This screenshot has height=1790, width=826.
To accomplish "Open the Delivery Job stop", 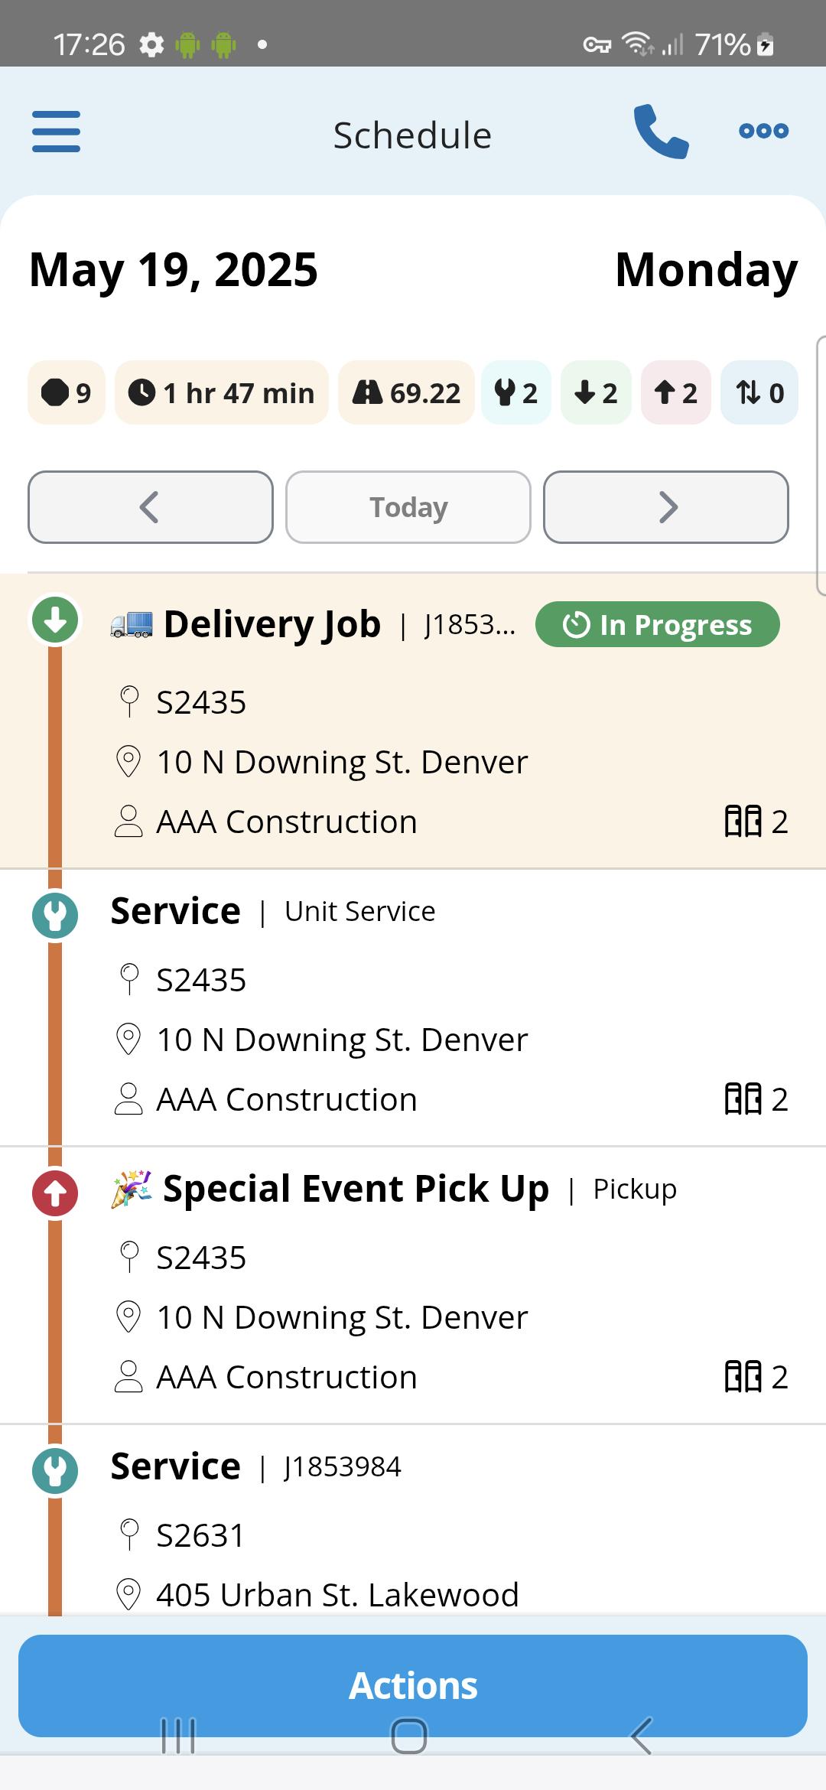I will pyautogui.click(x=413, y=721).
